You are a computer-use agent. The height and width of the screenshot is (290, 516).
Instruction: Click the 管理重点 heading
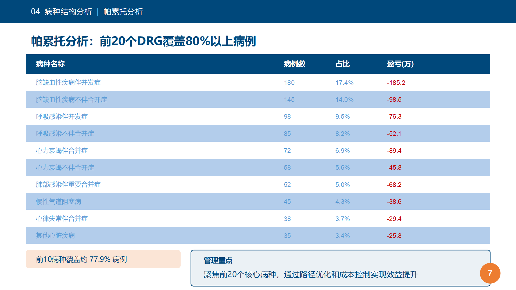pyautogui.click(x=218, y=260)
